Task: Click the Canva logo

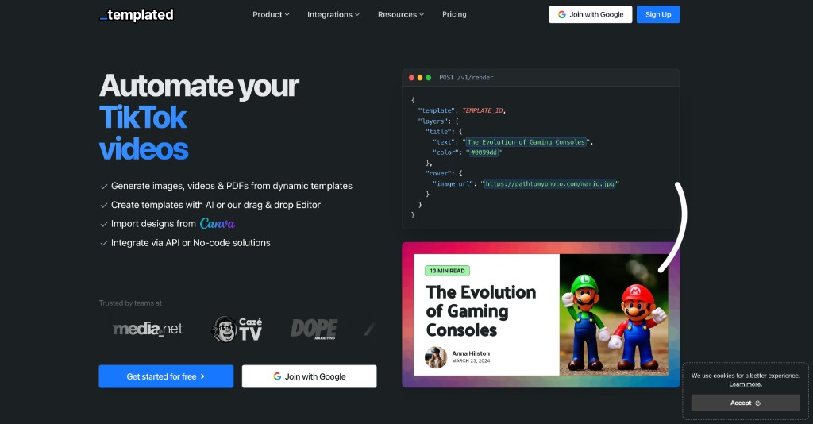Action: [218, 223]
